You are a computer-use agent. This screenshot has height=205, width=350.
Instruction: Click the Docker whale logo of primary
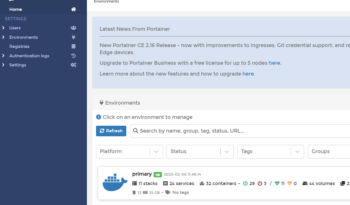[x=115, y=182]
